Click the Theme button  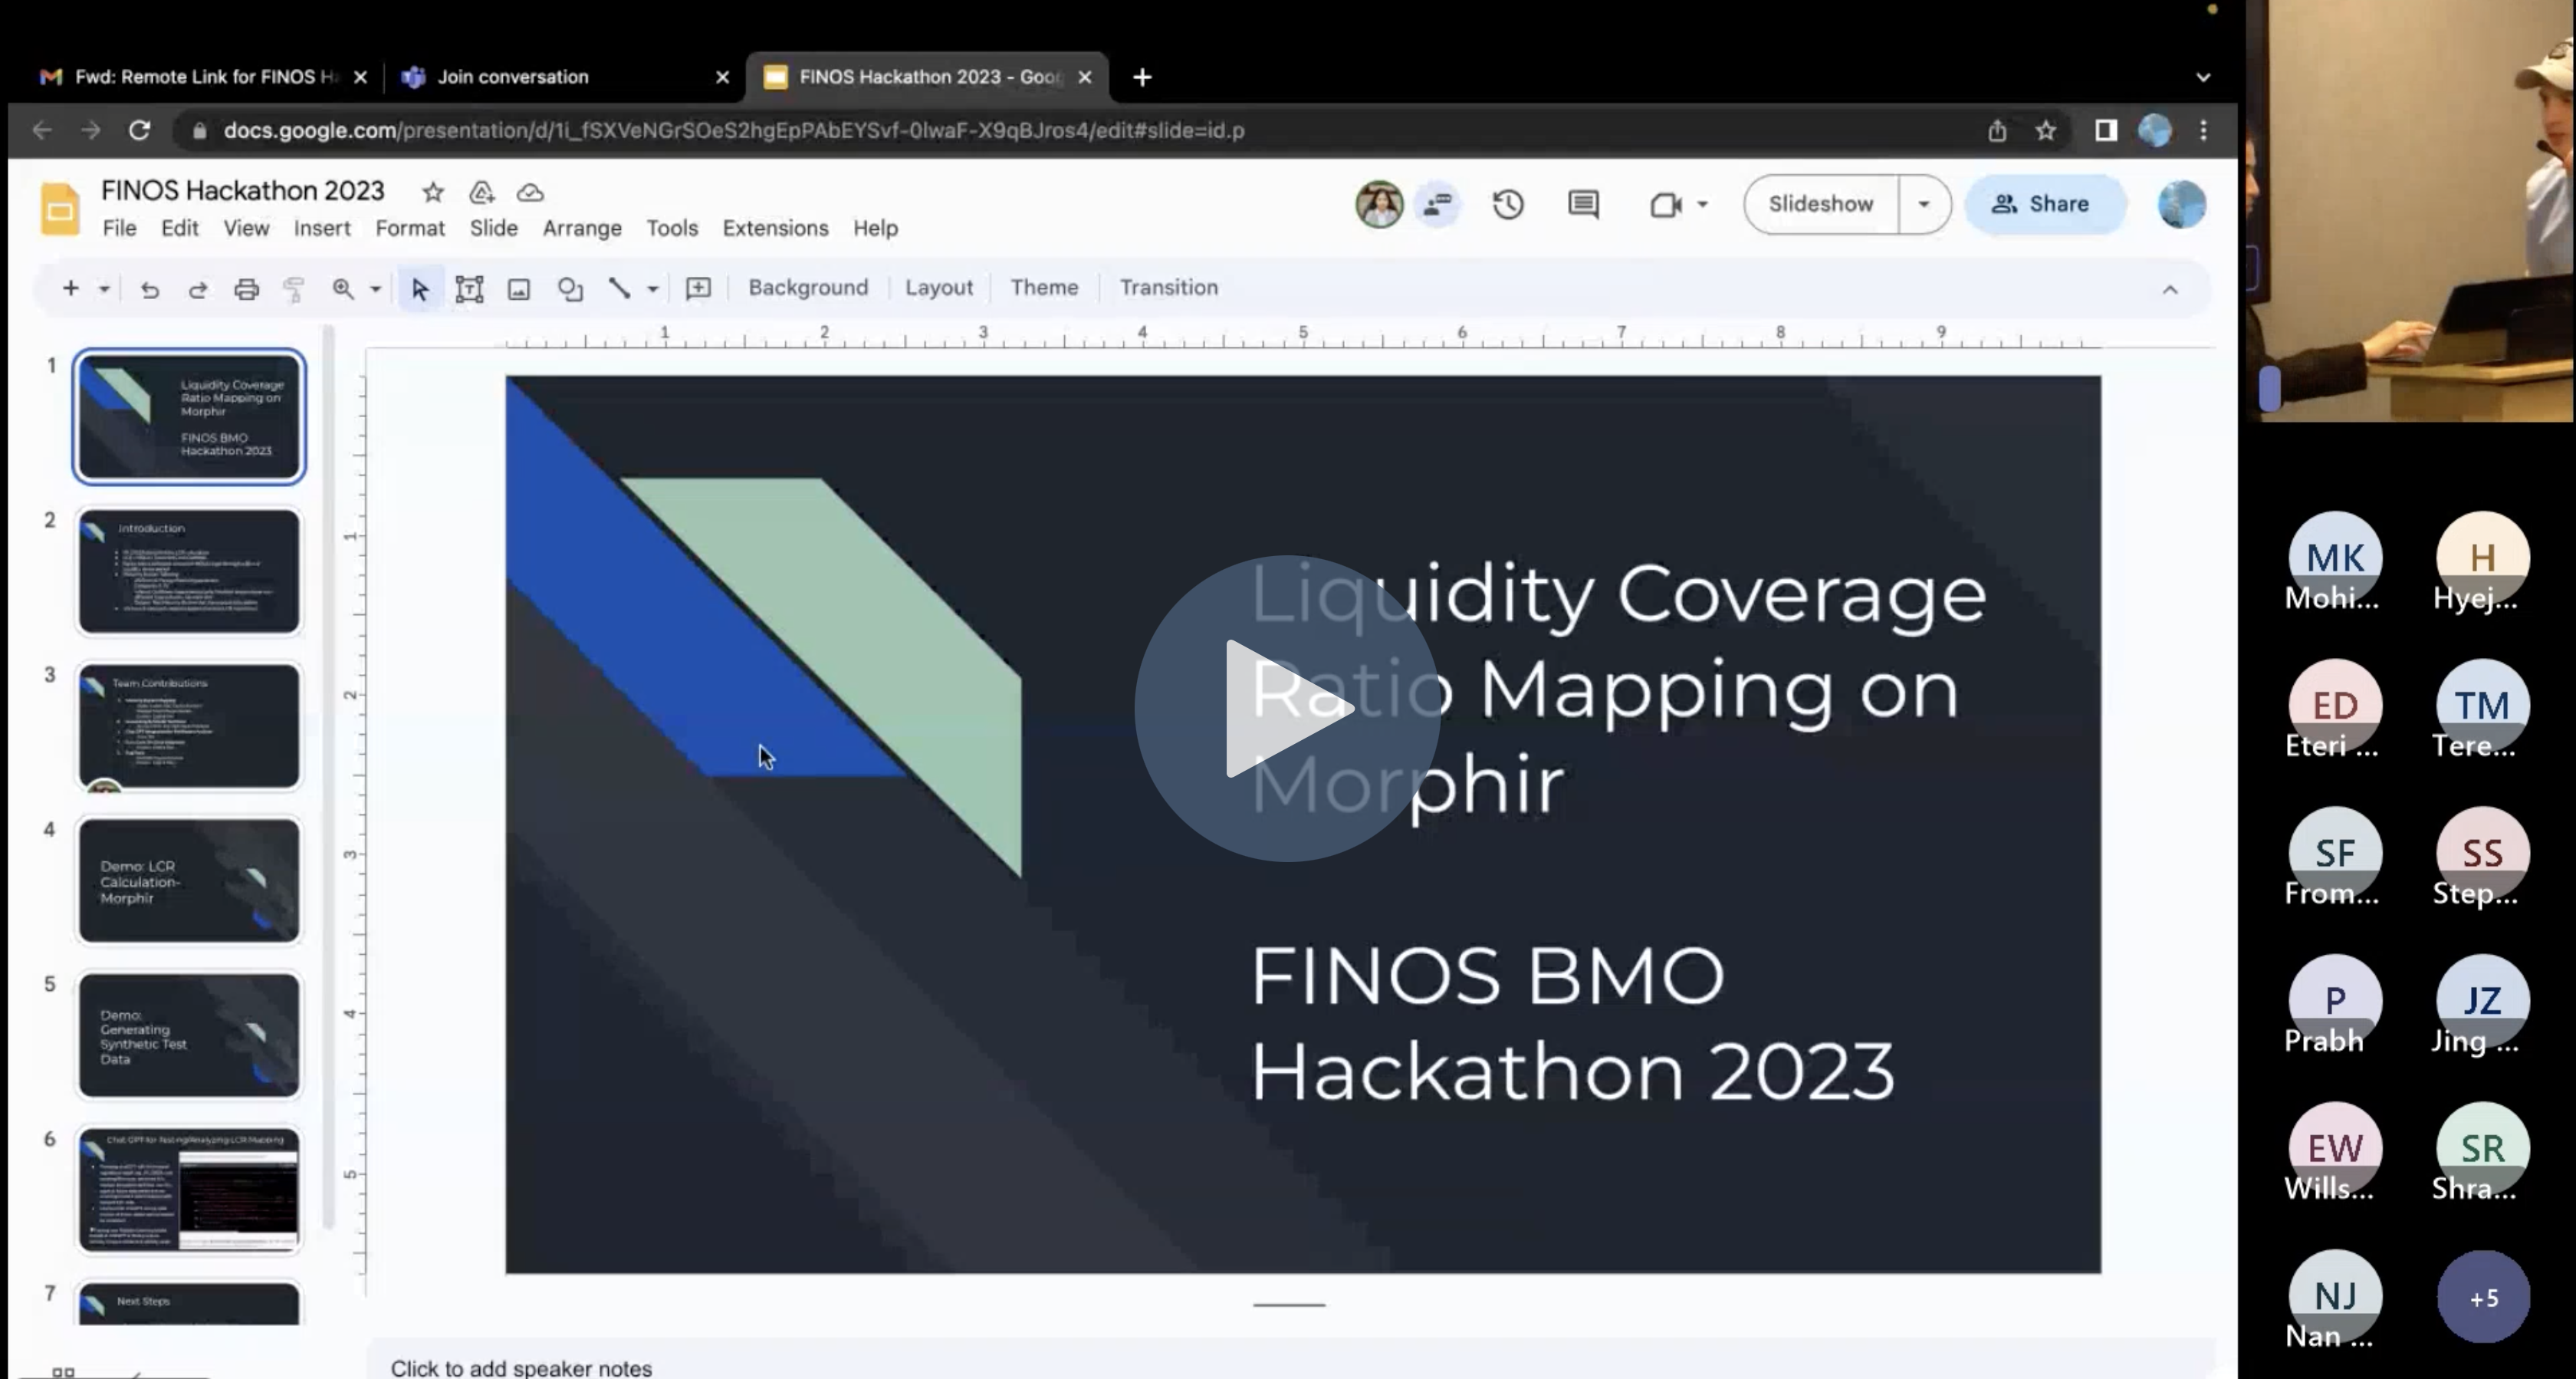coord(1044,288)
